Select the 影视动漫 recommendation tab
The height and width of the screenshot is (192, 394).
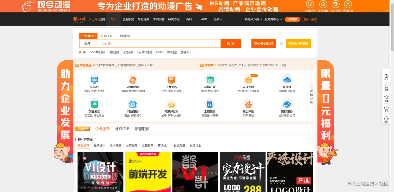pyautogui.click(x=179, y=146)
